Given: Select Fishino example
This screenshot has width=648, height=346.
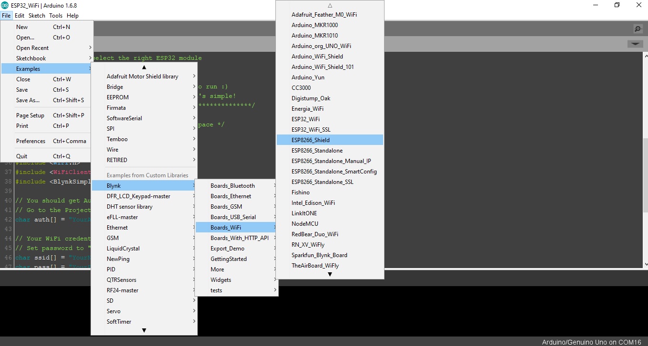Looking at the screenshot, I should (x=330, y=192).
